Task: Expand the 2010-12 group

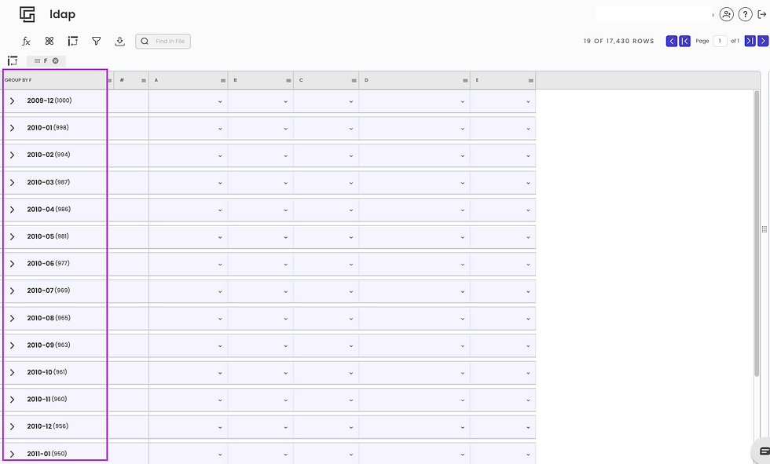Action: [13, 427]
